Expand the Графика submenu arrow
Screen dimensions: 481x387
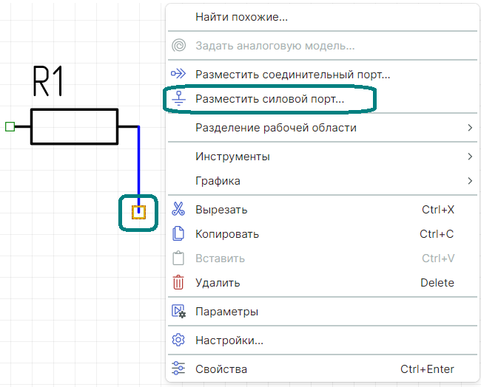470,181
